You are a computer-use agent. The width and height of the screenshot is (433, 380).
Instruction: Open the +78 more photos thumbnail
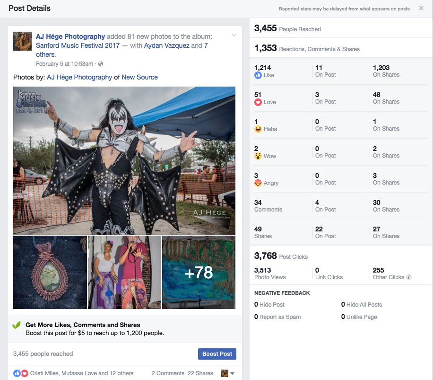pyautogui.click(x=199, y=272)
